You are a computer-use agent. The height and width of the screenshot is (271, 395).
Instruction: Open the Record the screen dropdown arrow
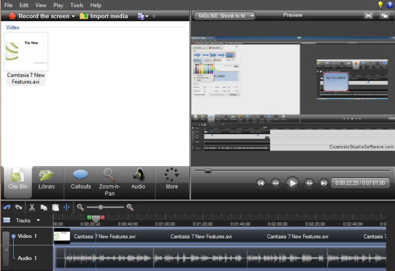(73, 17)
